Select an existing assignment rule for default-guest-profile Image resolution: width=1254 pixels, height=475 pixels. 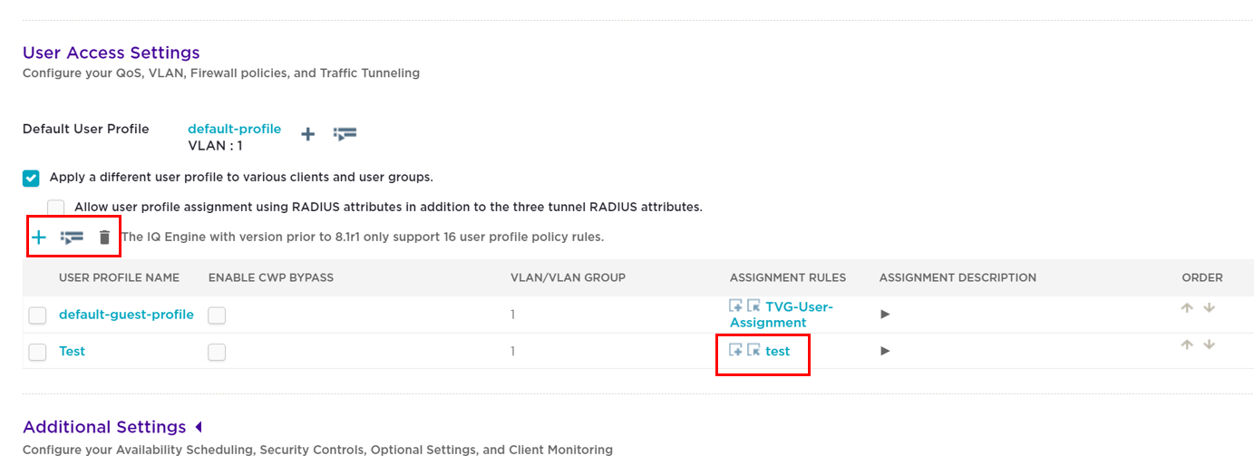(753, 306)
